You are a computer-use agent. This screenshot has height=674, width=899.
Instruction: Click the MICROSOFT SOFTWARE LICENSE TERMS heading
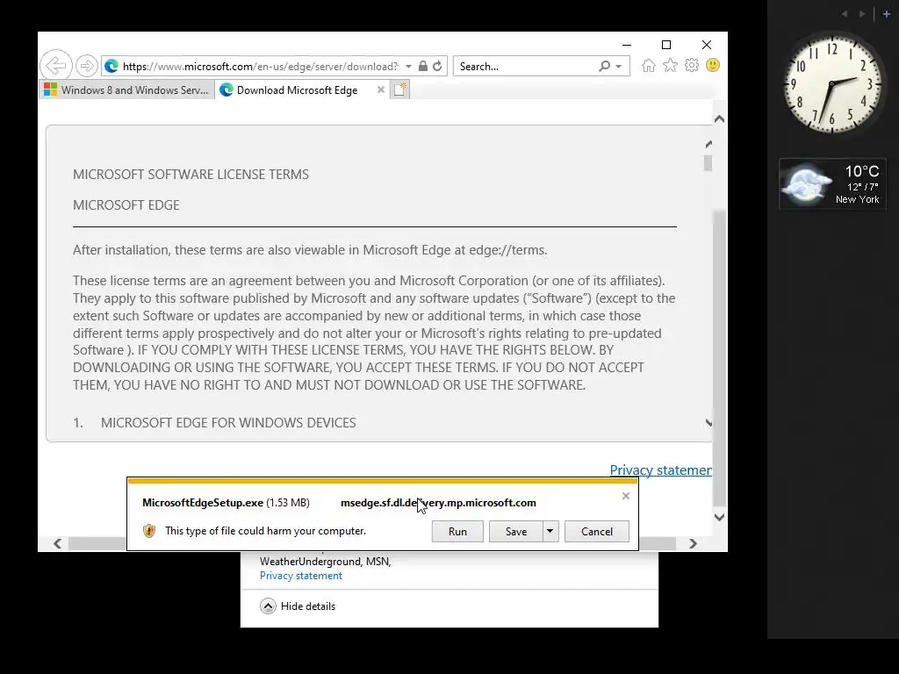[191, 175]
